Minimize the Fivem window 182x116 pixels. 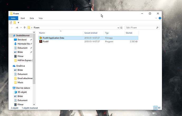pos(142,14)
